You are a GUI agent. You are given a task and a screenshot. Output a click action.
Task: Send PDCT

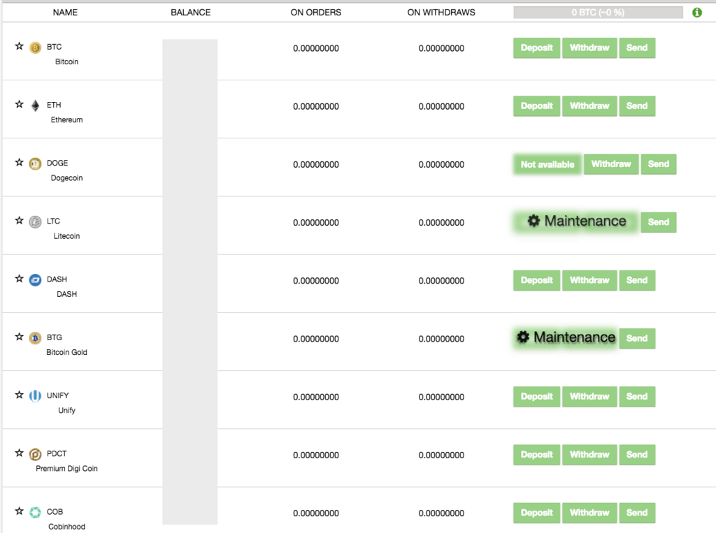coord(637,455)
